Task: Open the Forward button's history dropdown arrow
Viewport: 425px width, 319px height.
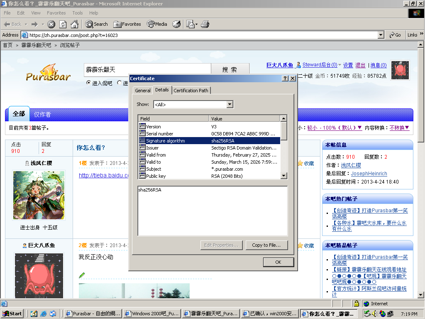Action: click(x=43, y=24)
